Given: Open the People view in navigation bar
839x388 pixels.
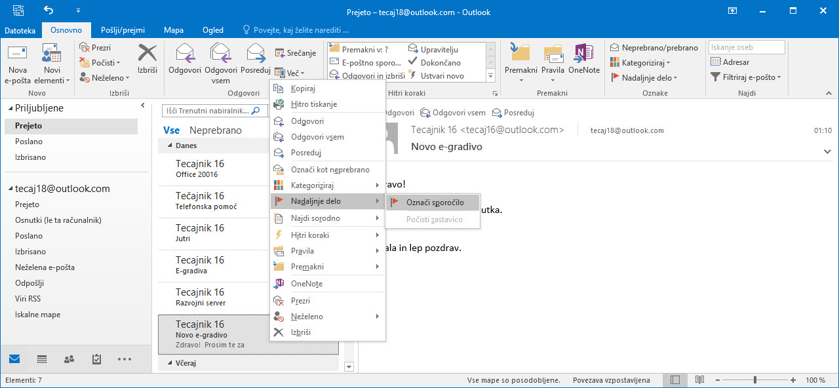Looking at the screenshot, I should pyautogui.click(x=69, y=359).
